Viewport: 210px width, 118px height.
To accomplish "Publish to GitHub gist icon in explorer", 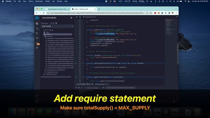I will pyautogui.click(x=50, y=30).
